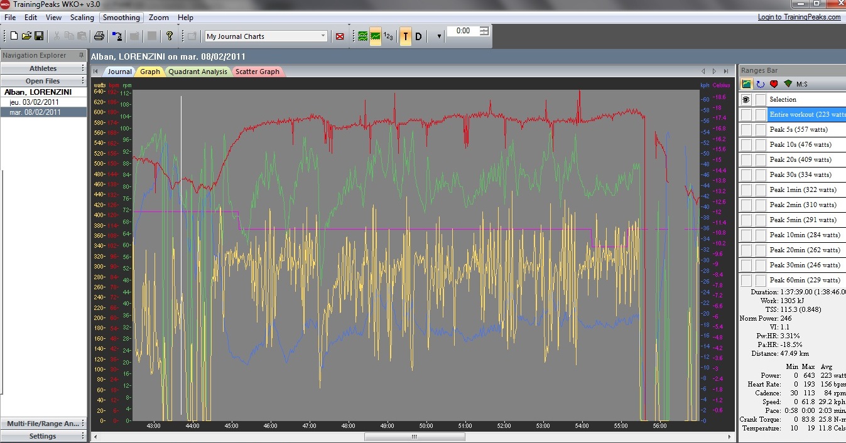Check first box for Entire workout
The image size is (846, 443).
(x=746, y=114)
